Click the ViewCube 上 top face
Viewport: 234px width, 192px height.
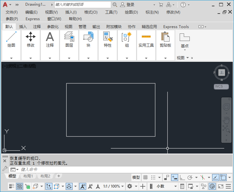click(x=222, y=73)
